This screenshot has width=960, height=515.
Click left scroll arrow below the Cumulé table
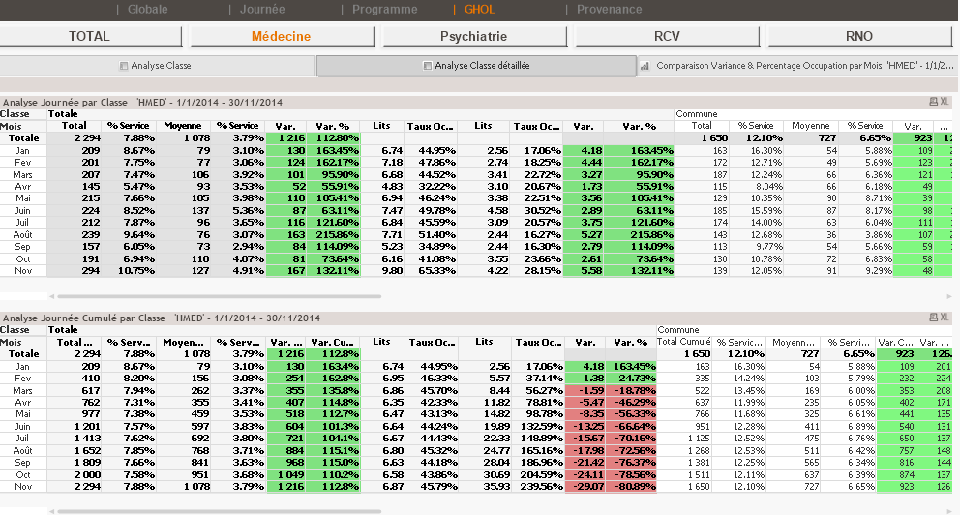click(x=52, y=511)
